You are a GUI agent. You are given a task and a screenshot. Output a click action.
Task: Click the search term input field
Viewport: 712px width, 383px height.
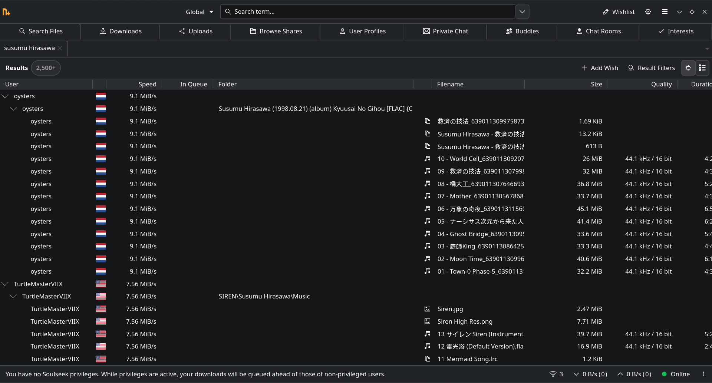click(x=371, y=12)
